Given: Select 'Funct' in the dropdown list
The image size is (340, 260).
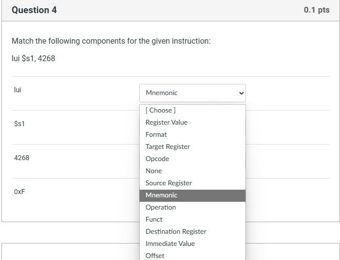Looking at the screenshot, I should (193, 220).
